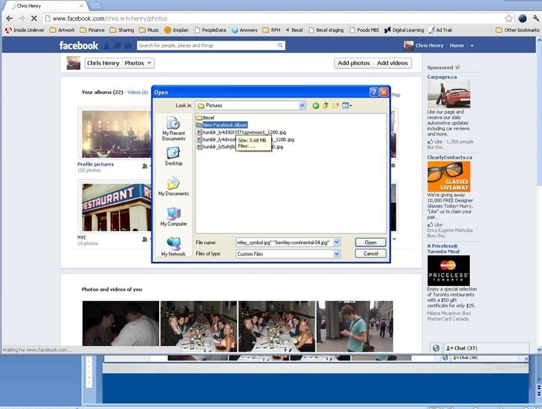Click globe extension icon beside star
This screenshot has width=542, height=409.
tap(523, 18)
